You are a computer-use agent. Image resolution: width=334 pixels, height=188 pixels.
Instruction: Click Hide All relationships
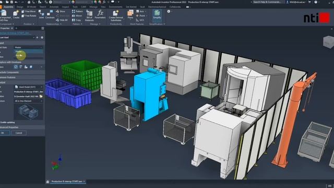coord(62,20)
